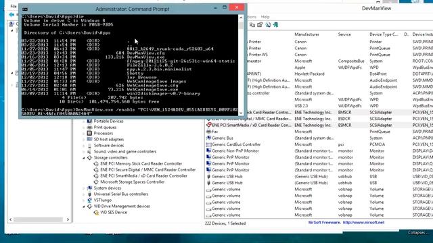The image size is (433, 243).
Task: Expand Universal Serial Bus controllers node
Action: pyautogui.click(x=84, y=194)
